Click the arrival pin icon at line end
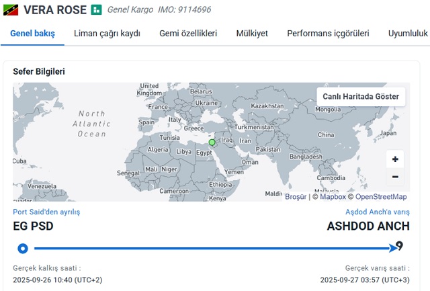This screenshot has width=430, height=291. tap(400, 246)
